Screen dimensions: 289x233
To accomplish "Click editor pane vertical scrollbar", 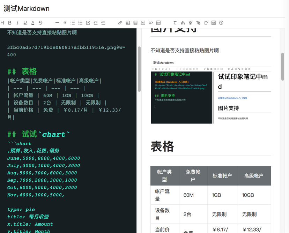I will pos(139,69).
